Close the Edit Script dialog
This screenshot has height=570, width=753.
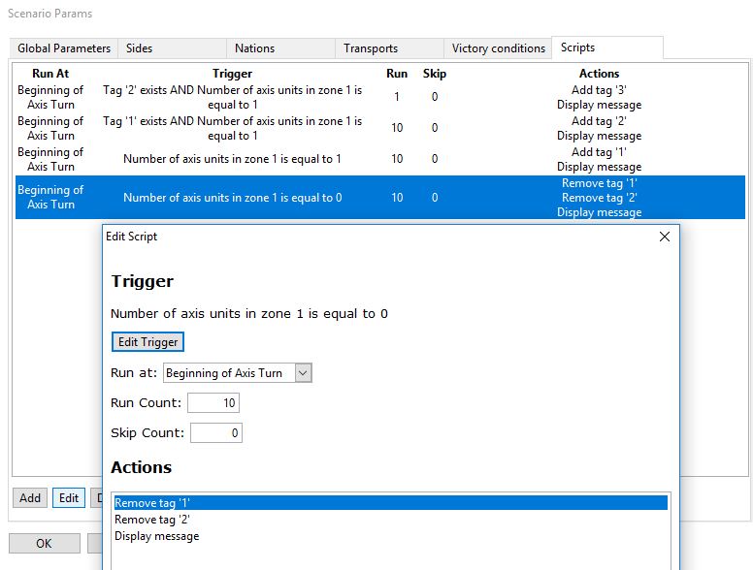[x=665, y=237]
